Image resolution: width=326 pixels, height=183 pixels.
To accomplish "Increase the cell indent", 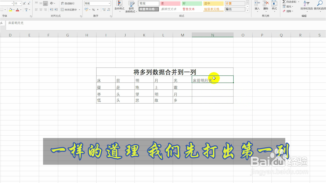I will click(x=56, y=10).
